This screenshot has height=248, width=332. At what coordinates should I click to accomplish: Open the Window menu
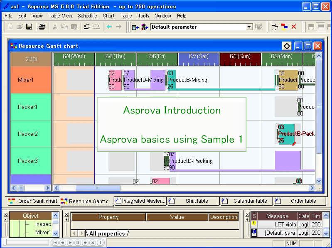[x=163, y=16]
